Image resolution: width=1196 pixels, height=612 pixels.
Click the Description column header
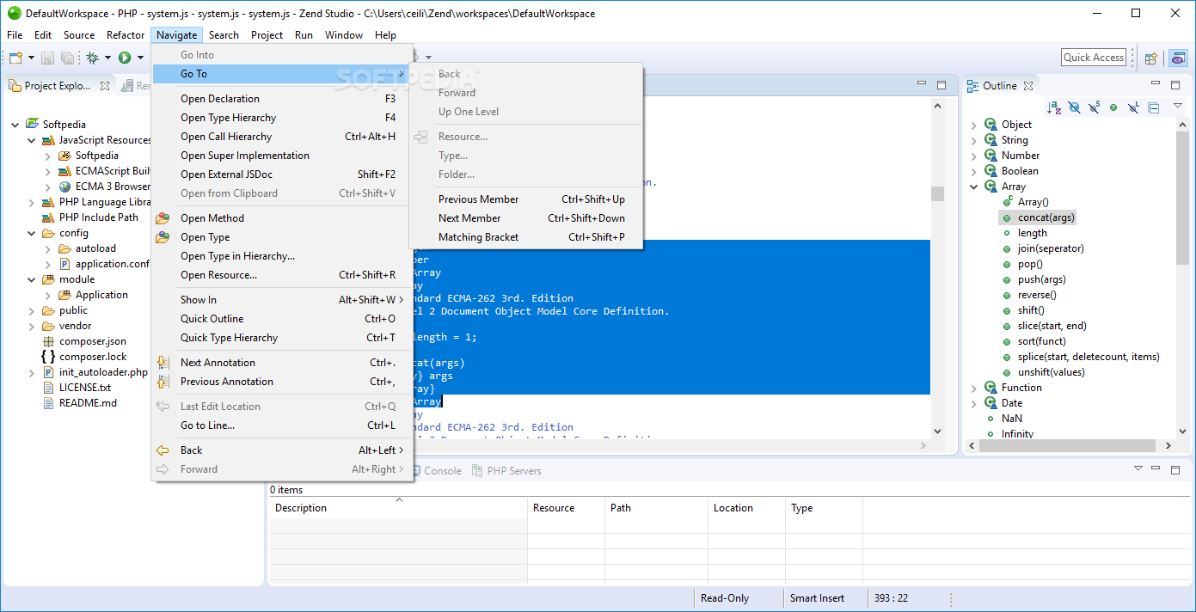(x=398, y=508)
